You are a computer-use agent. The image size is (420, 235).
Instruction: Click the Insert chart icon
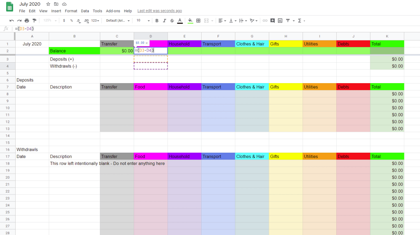pyautogui.click(x=280, y=20)
